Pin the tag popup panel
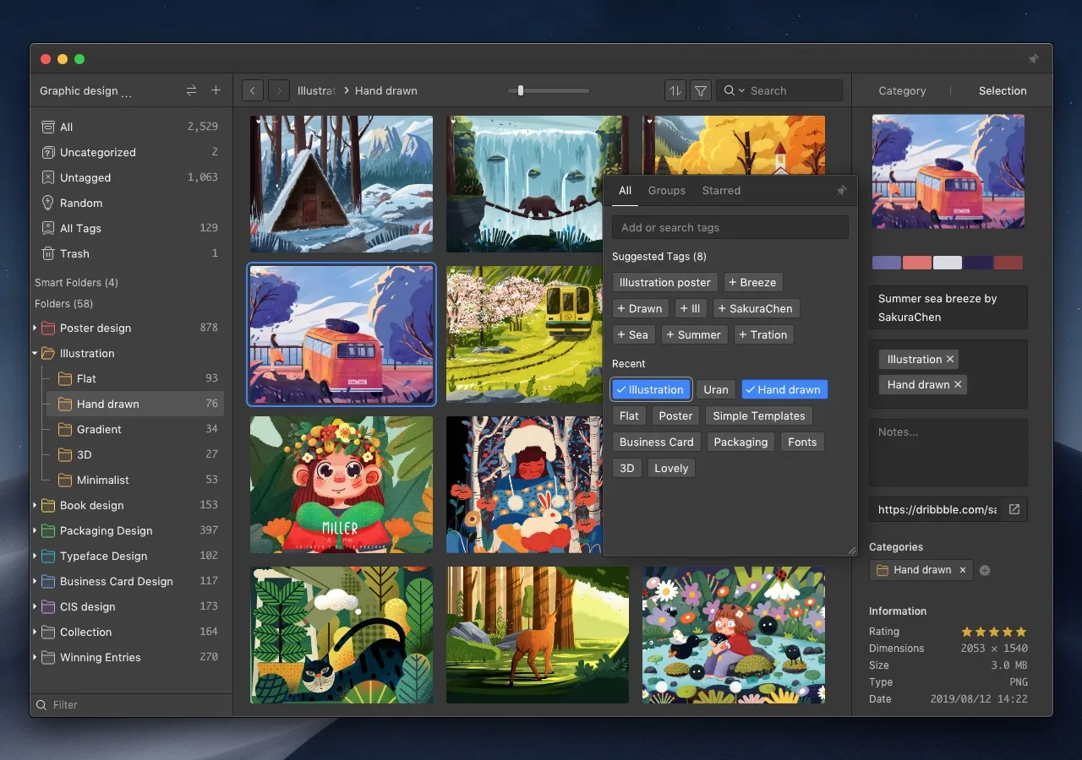This screenshot has height=760, width=1082. (841, 191)
